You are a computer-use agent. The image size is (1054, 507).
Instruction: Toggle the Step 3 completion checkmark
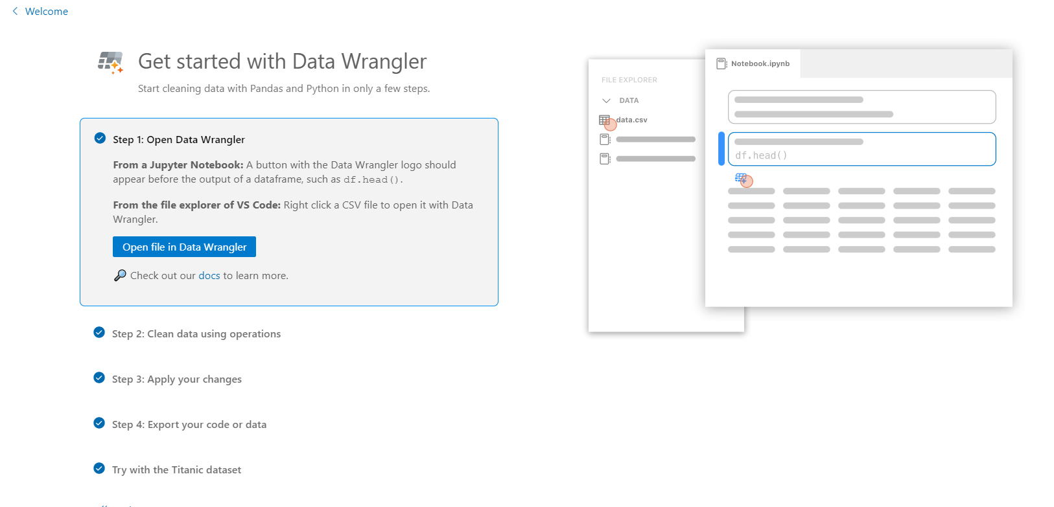(x=99, y=377)
